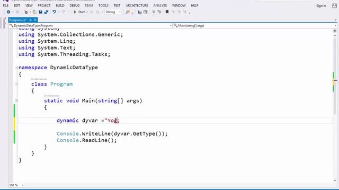Expand the Toolbox side panel
Image resolution: width=339 pixels, height=190 pixels.
(x=4, y=23)
